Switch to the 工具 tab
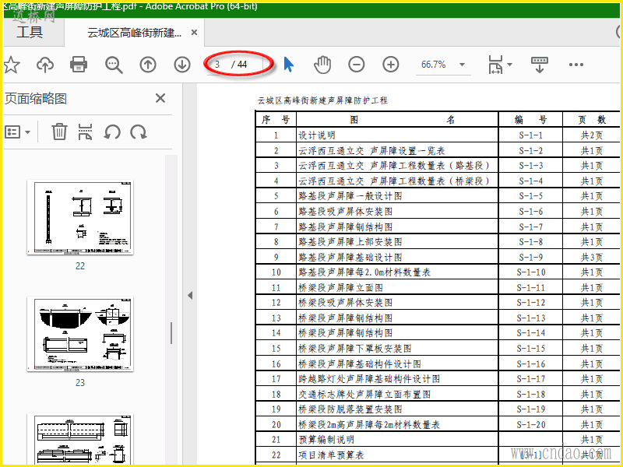 30,32
